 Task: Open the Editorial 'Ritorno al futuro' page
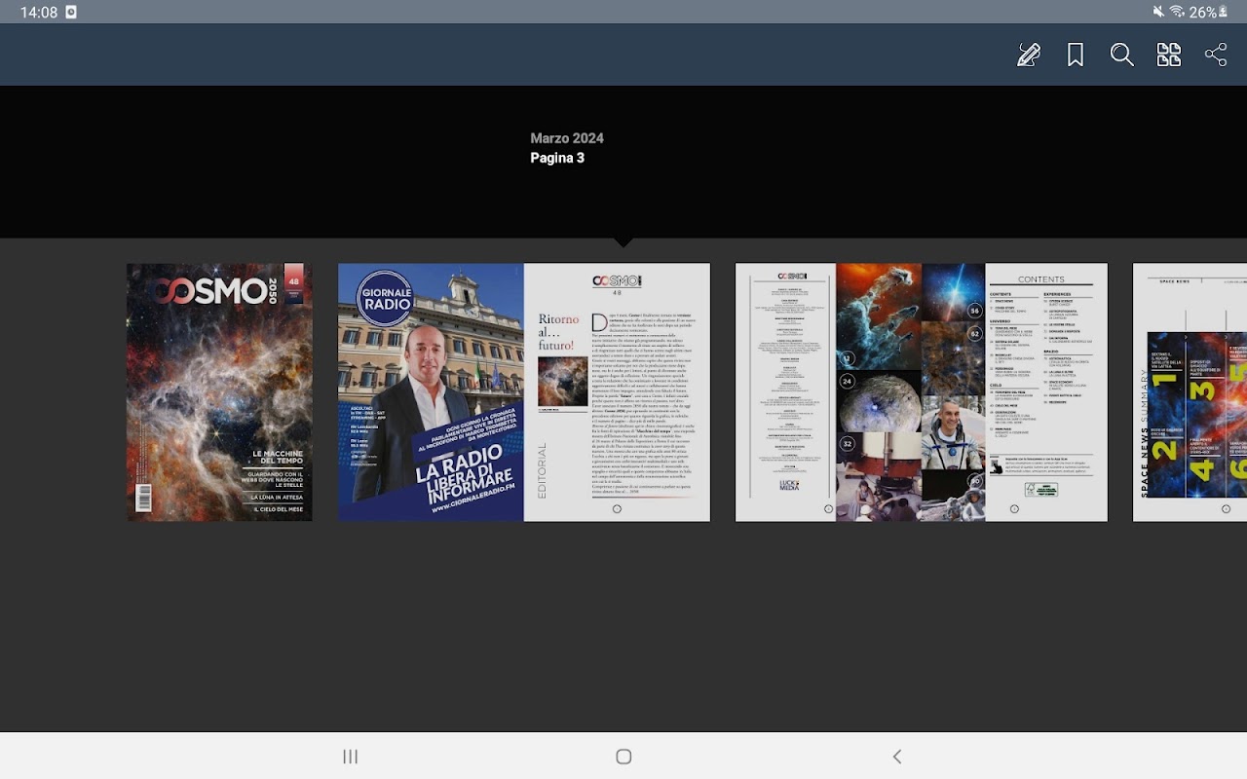(x=617, y=391)
